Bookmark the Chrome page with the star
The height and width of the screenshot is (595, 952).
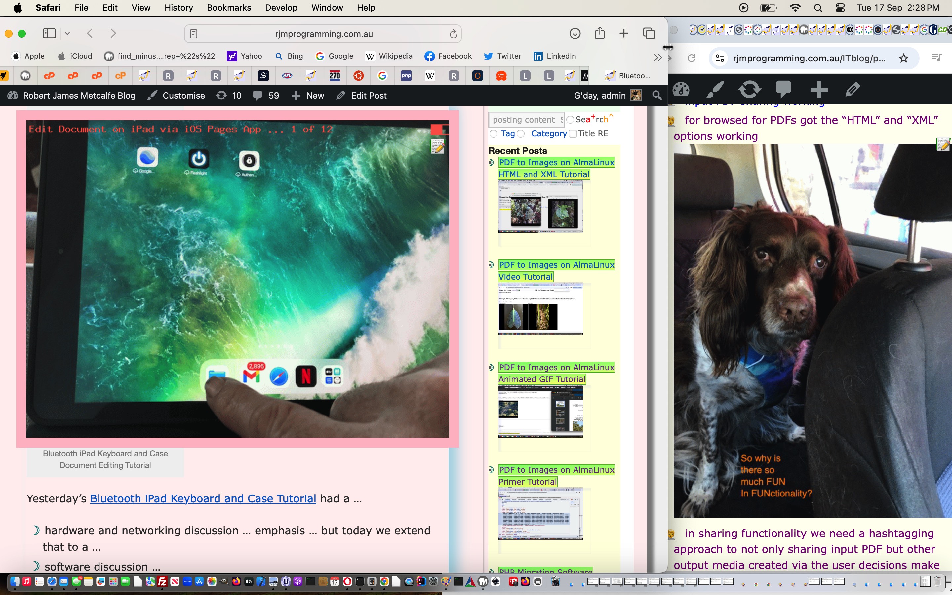tap(904, 58)
